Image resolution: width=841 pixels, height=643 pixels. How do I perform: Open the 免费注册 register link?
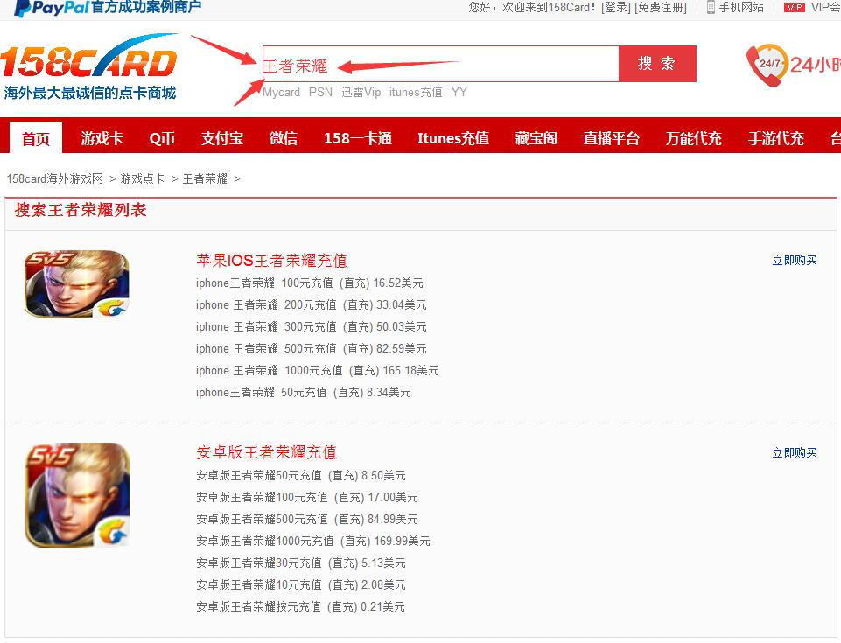pyautogui.click(x=661, y=8)
